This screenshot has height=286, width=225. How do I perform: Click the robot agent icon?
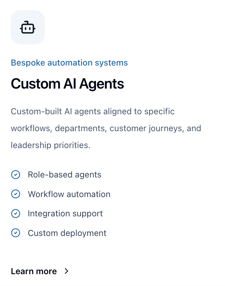28,27
